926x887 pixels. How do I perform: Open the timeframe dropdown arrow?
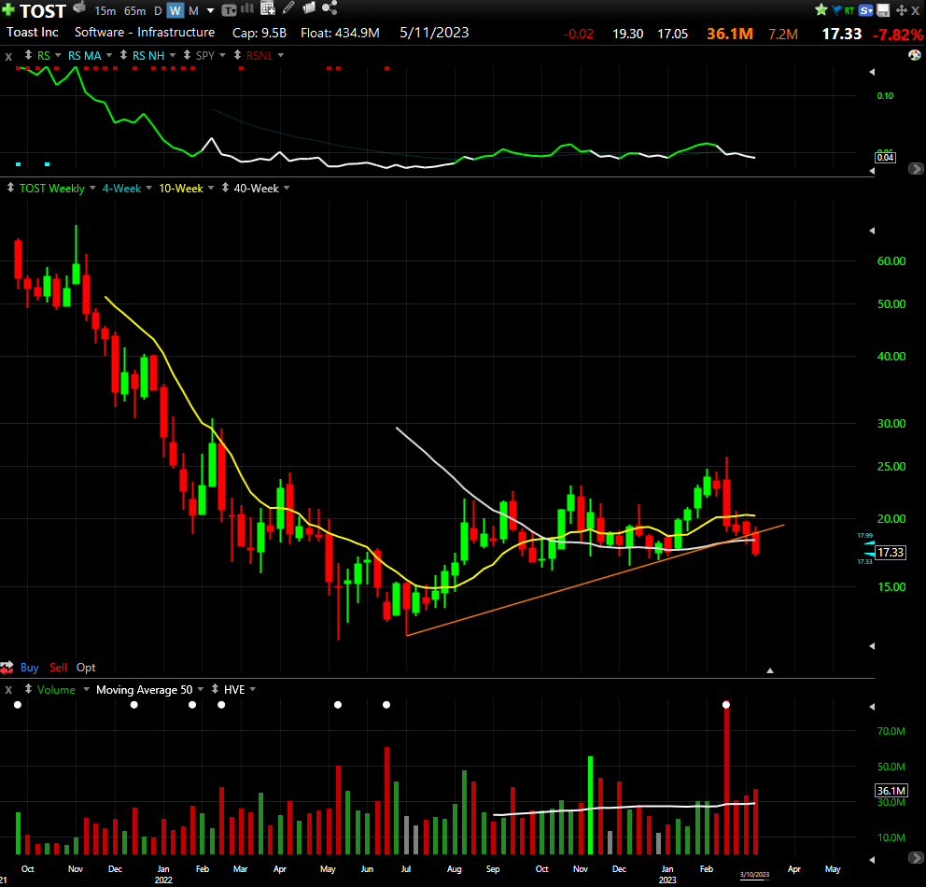[x=210, y=10]
